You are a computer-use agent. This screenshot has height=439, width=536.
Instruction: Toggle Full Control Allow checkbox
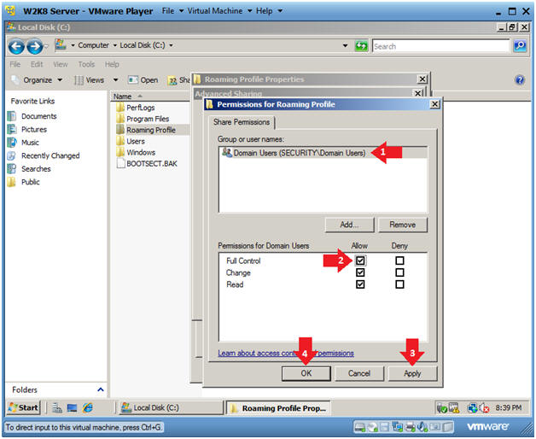[x=360, y=260]
